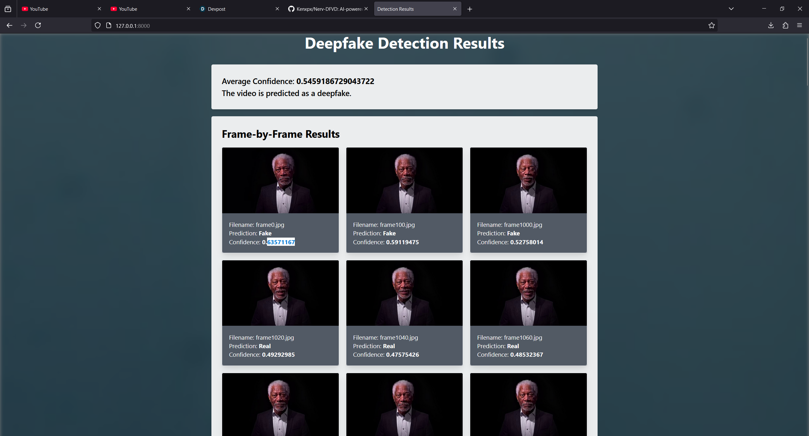Expand the list all tabs chevron
The height and width of the screenshot is (436, 809).
[731, 9]
